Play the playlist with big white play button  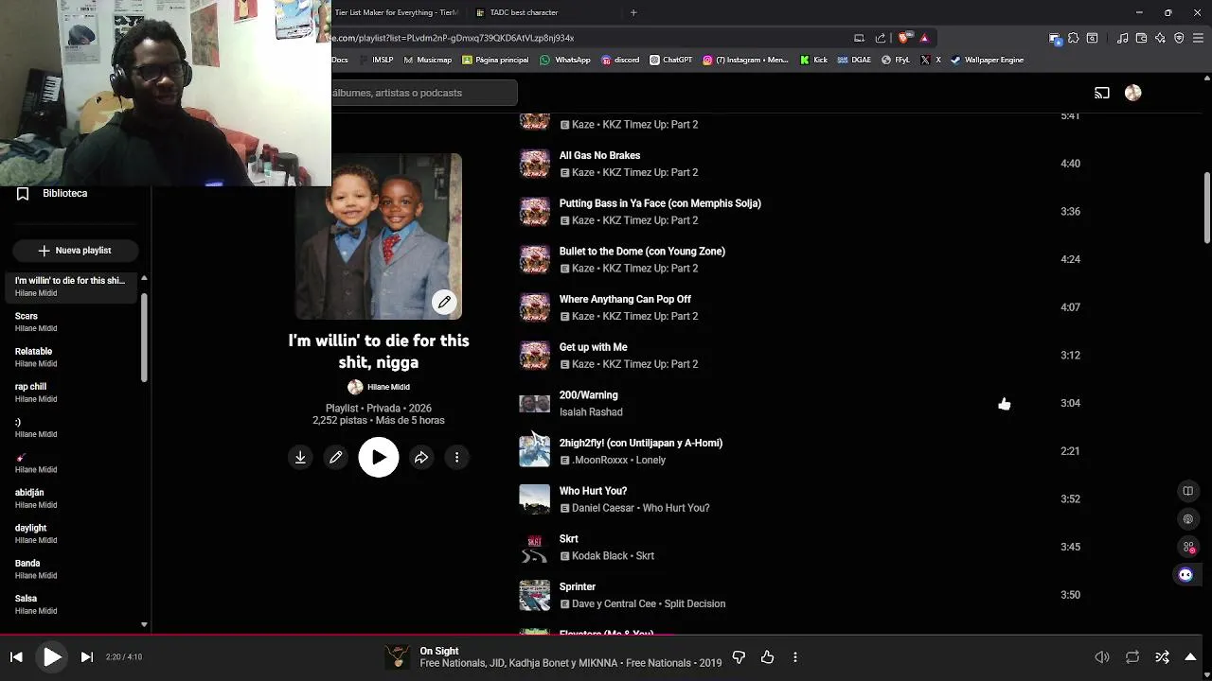point(379,457)
